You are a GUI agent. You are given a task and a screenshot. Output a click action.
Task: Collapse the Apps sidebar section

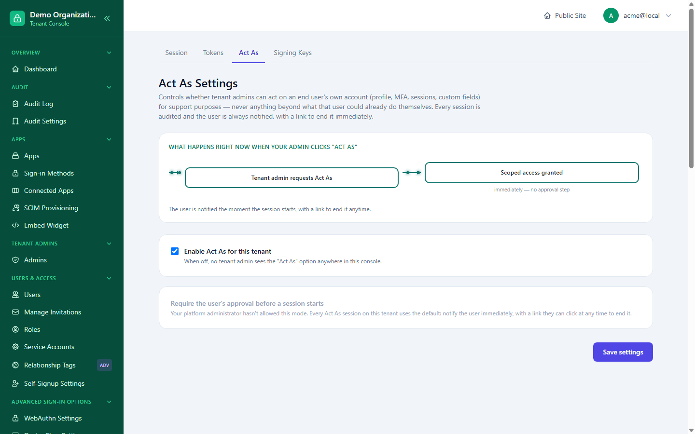[x=109, y=139]
